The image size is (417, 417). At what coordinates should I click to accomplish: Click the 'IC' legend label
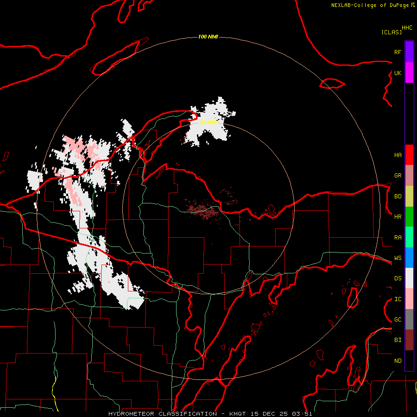(x=398, y=299)
